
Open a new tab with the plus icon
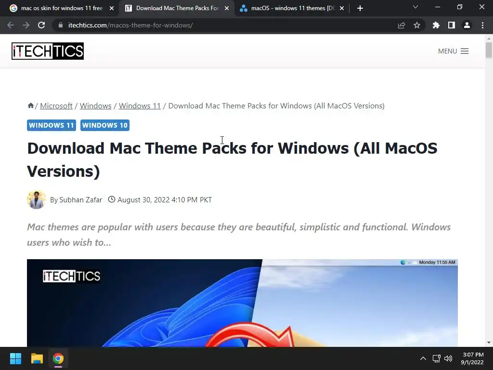pyautogui.click(x=360, y=8)
